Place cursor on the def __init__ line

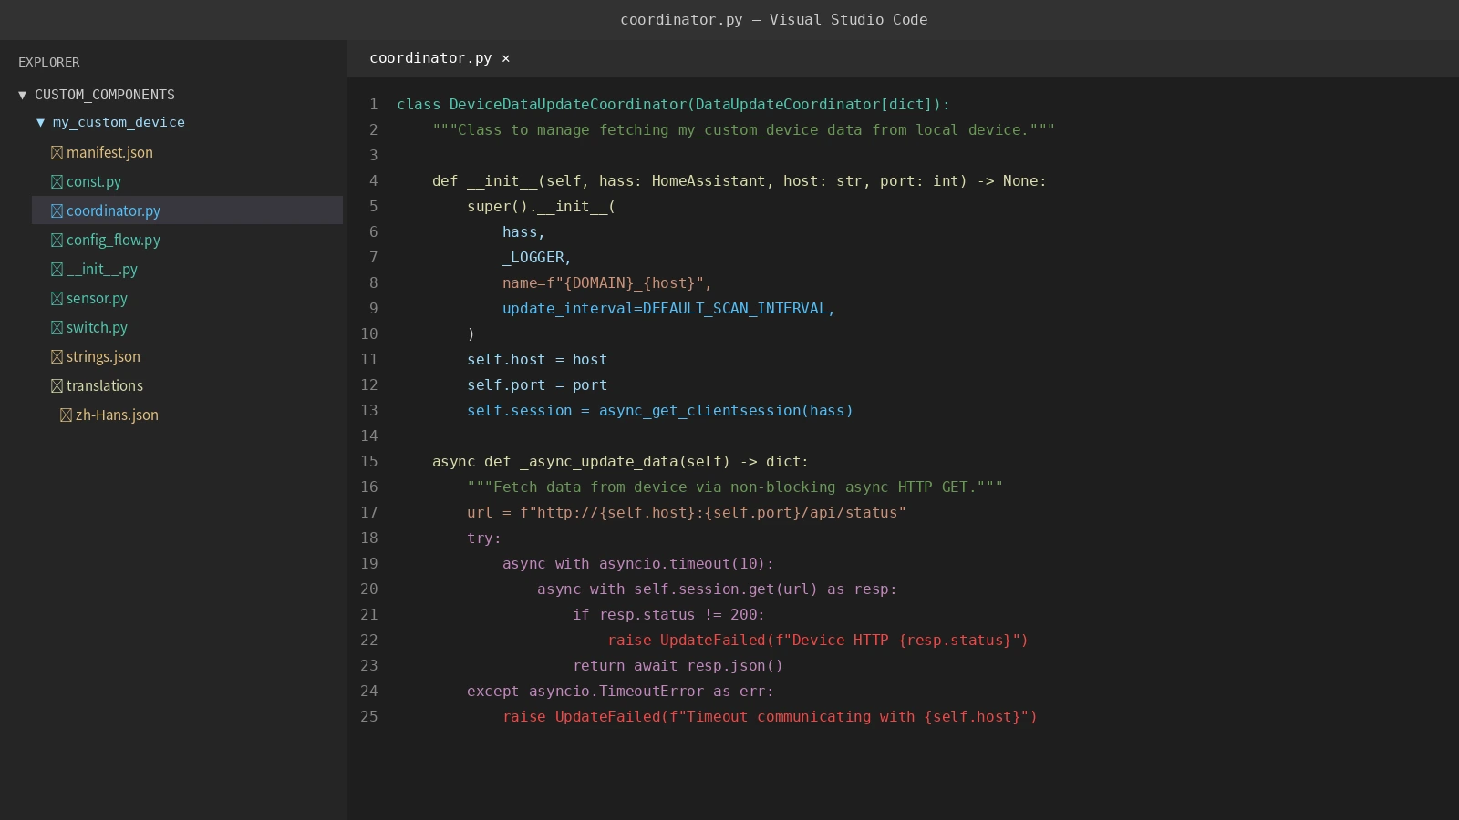739,181
